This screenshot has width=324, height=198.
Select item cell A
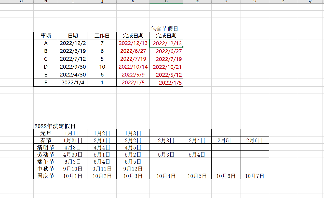[46, 43]
